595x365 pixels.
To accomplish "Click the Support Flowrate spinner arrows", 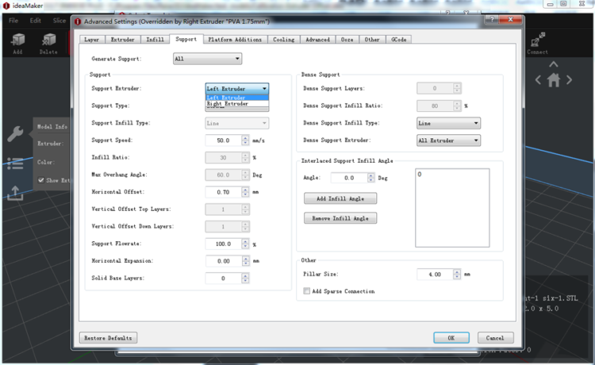I will pos(245,244).
